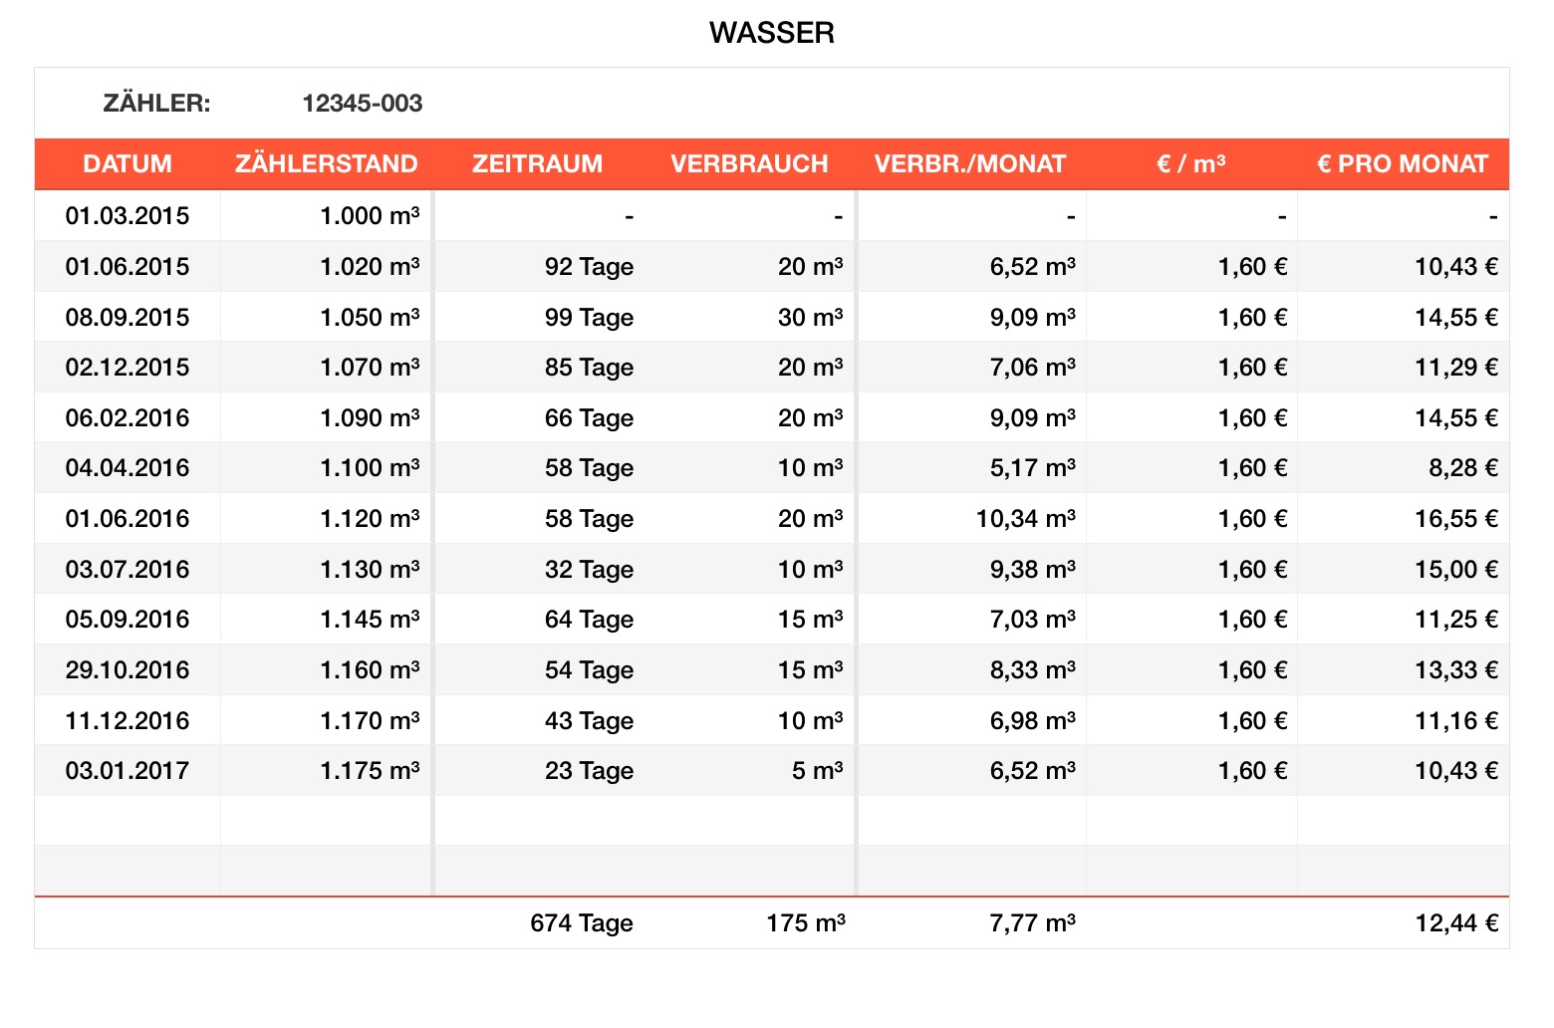Select the DATUM column header
This screenshot has width=1554, height=1028.
[x=128, y=164]
